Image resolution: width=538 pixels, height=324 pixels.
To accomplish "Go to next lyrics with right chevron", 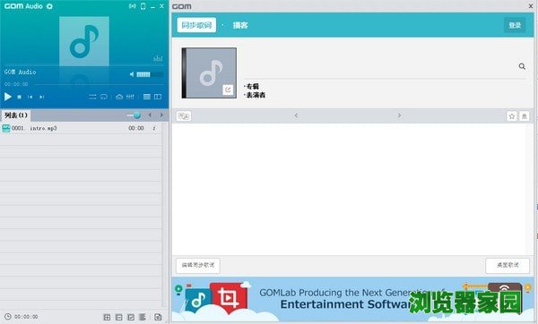I will [x=399, y=115].
